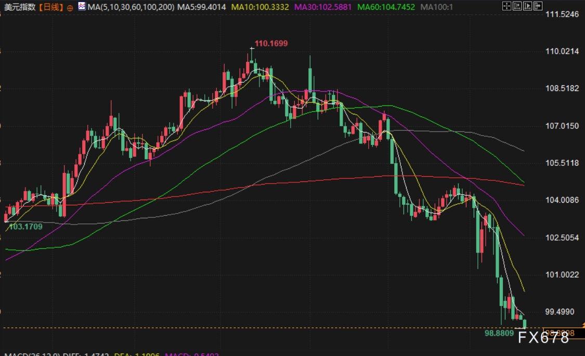Click the orange circled plus icon

click(x=70, y=7)
